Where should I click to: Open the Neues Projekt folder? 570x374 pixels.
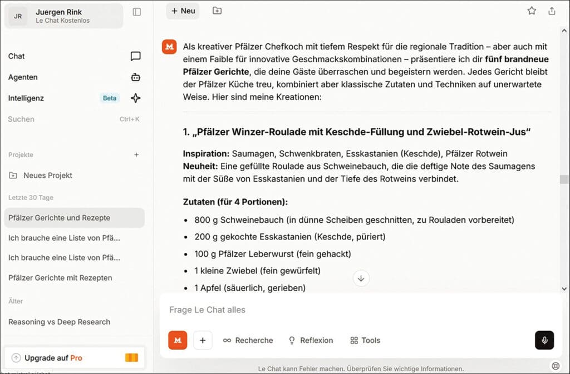tap(47, 175)
